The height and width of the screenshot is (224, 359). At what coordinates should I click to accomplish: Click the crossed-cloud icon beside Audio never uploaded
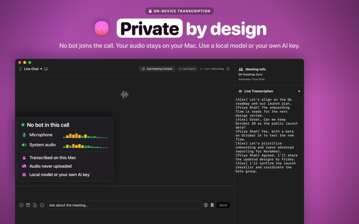[x=24, y=166]
